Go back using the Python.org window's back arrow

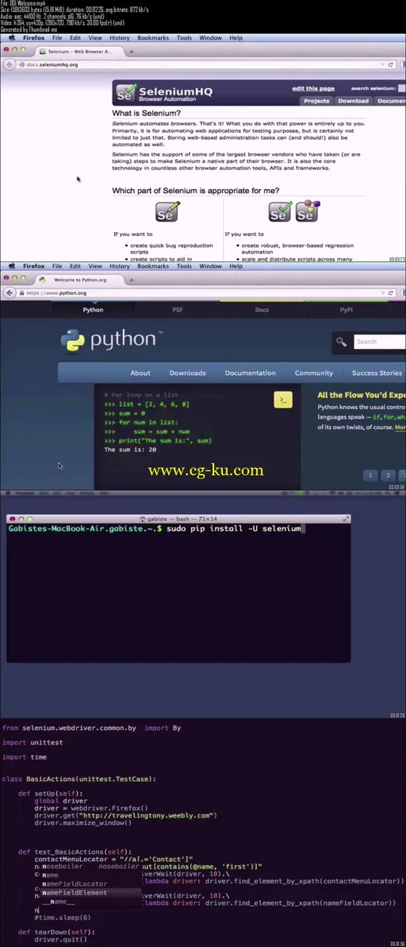pyautogui.click(x=10, y=293)
